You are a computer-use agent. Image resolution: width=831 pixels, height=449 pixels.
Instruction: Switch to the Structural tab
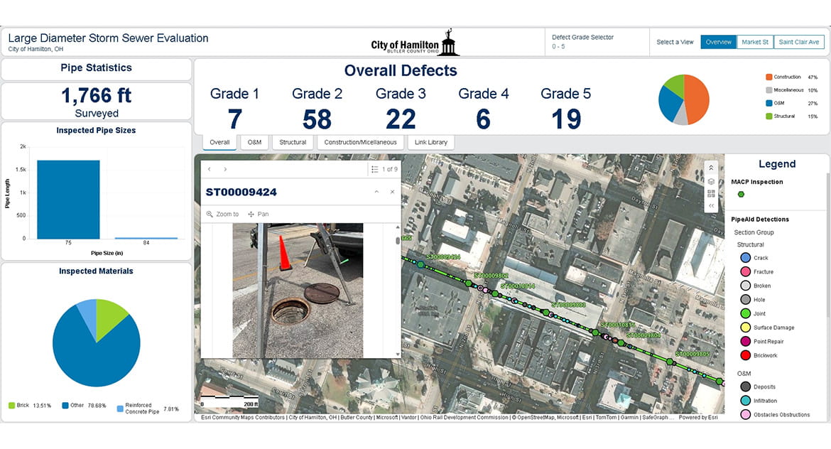pos(293,142)
